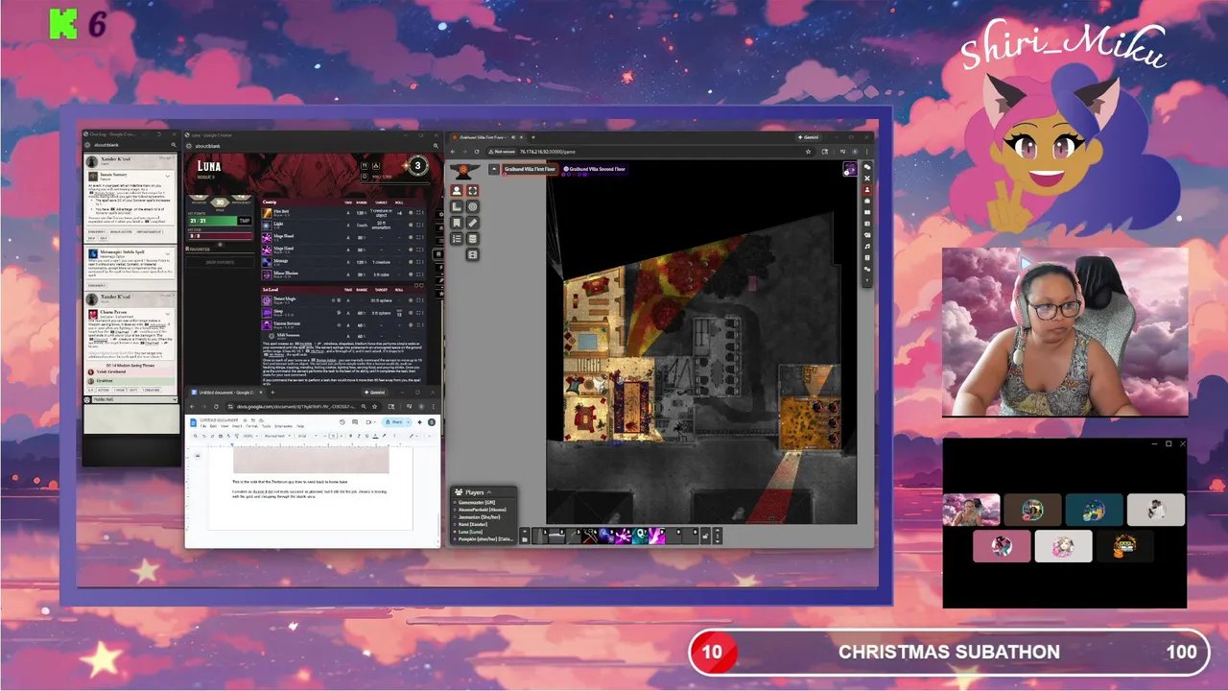Open the Docs zoom 100% dropdown
The height and width of the screenshot is (691, 1228).
point(250,436)
